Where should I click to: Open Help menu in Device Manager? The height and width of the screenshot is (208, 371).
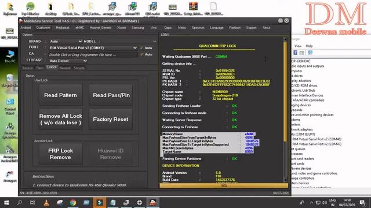309,46
